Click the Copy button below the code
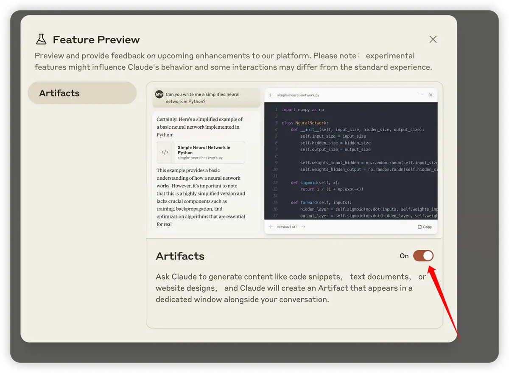Screen dimensions: 509x373 (425, 227)
